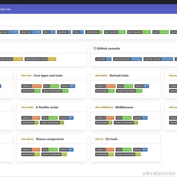Open zino-dioxus license MIT badge
177x177 pixels.
tap(66, 150)
